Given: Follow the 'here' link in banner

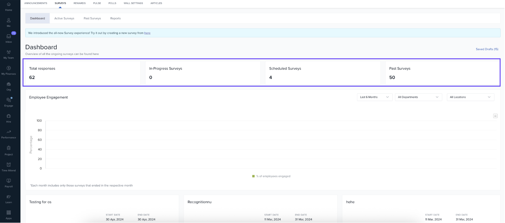Looking at the screenshot, I should tap(147, 33).
